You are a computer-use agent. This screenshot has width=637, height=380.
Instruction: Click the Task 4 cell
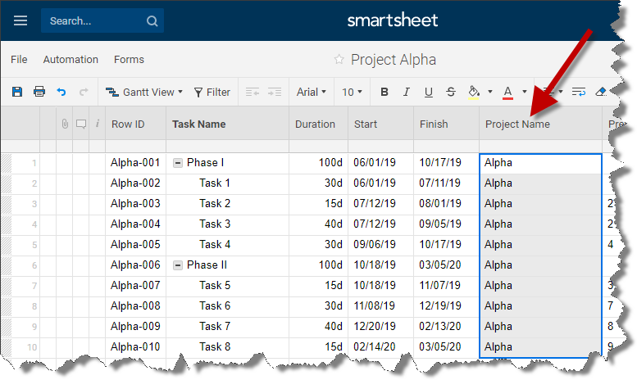(x=228, y=245)
